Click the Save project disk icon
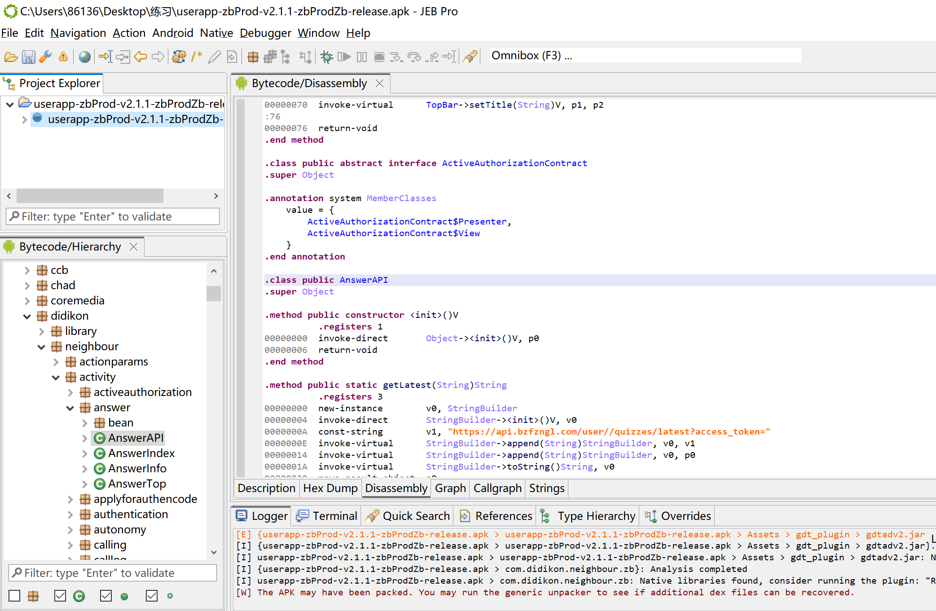The image size is (936, 611). pos(28,57)
